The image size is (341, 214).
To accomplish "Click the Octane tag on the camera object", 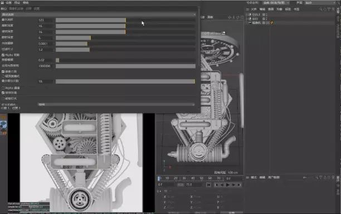I will pyautogui.click(x=272, y=23).
